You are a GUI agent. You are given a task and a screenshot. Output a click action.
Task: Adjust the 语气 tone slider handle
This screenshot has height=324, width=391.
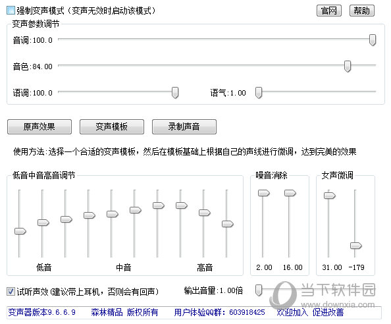pyautogui.click(x=259, y=93)
